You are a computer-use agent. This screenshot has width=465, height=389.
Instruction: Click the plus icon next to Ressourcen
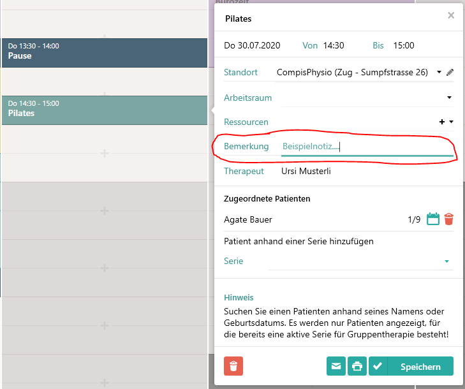pyautogui.click(x=442, y=122)
